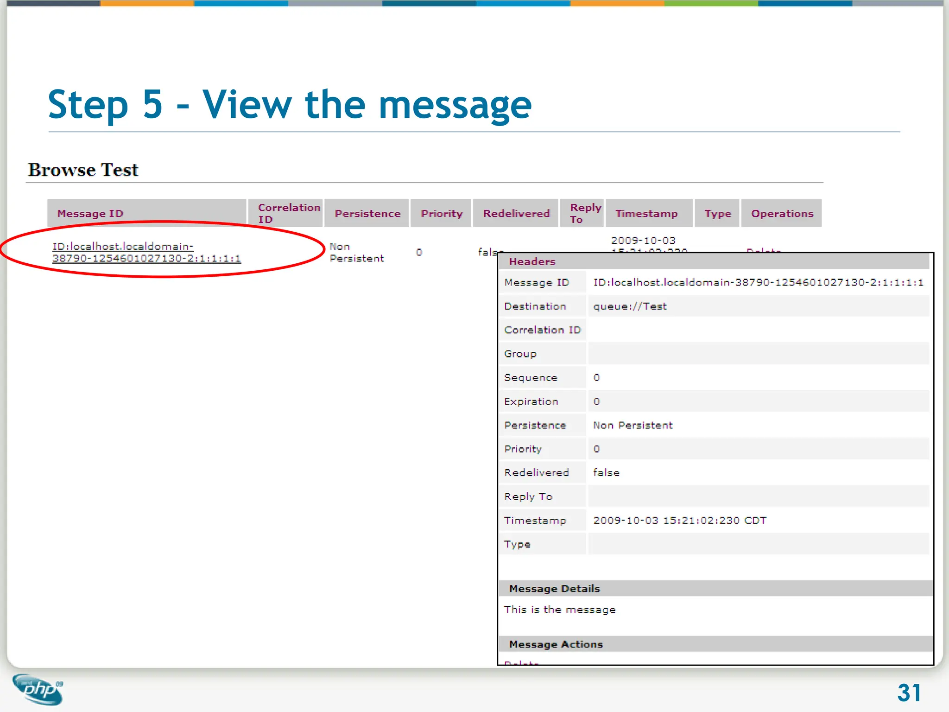Select the false Redelivered value in Headers
This screenshot has height=712, width=949.
[606, 473]
